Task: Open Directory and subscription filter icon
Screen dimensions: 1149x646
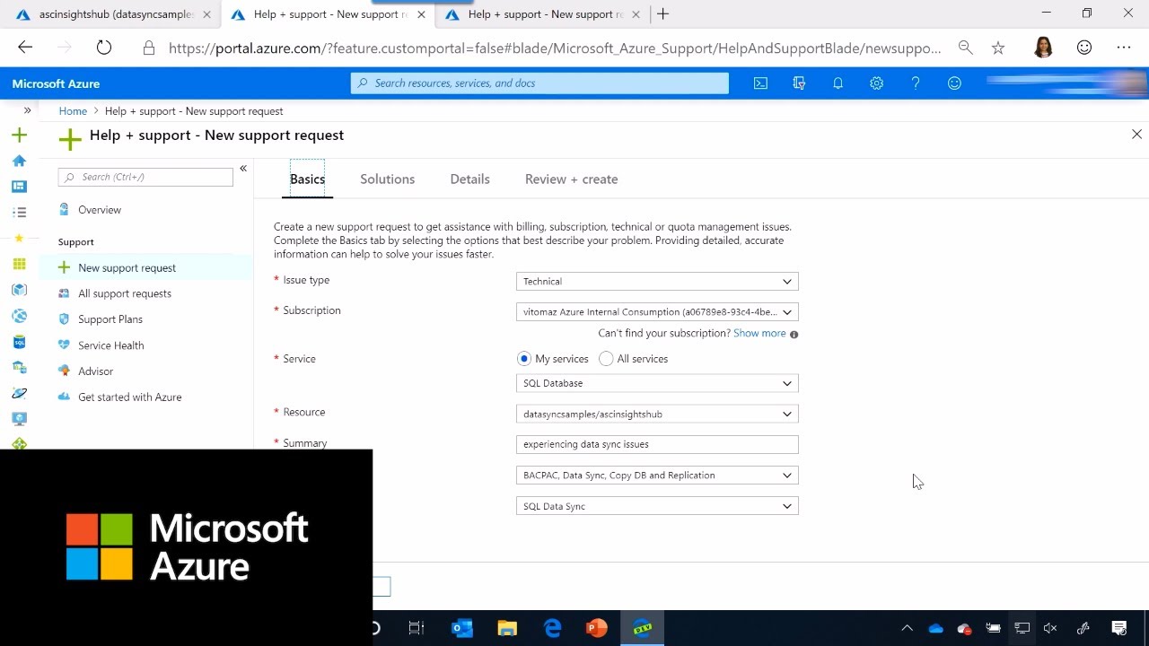Action: (799, 83)
